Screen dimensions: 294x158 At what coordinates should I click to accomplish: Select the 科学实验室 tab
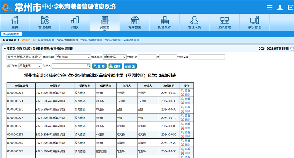click(11, 34)
